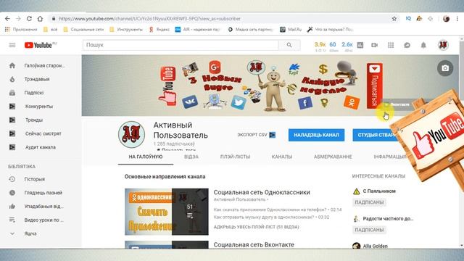Switch to Інфармацыя tab
This screenshot has width=464, height=261.
tap(390, 157)
